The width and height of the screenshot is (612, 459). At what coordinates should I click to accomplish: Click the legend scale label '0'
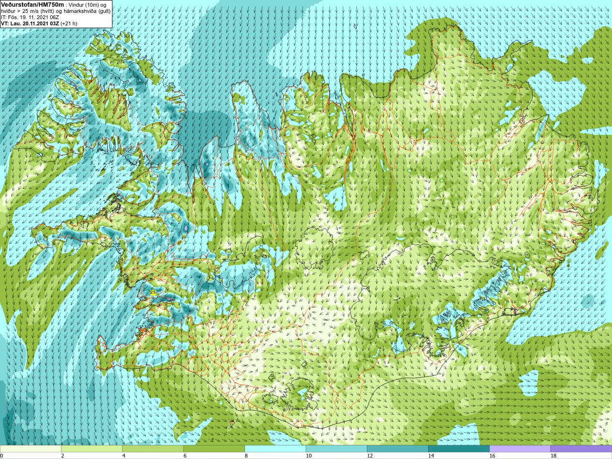[x=1, y=456]
